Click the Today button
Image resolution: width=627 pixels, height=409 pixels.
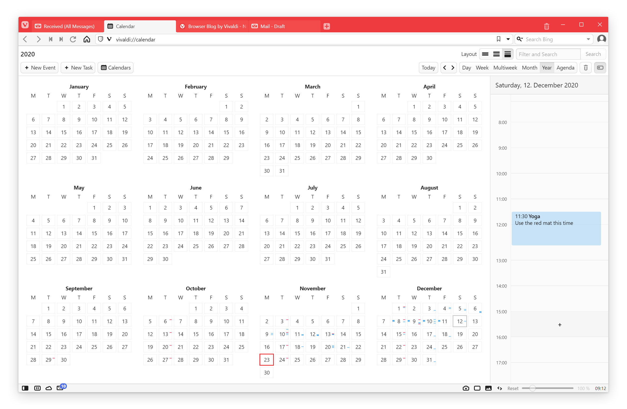[x=428, y=68]
